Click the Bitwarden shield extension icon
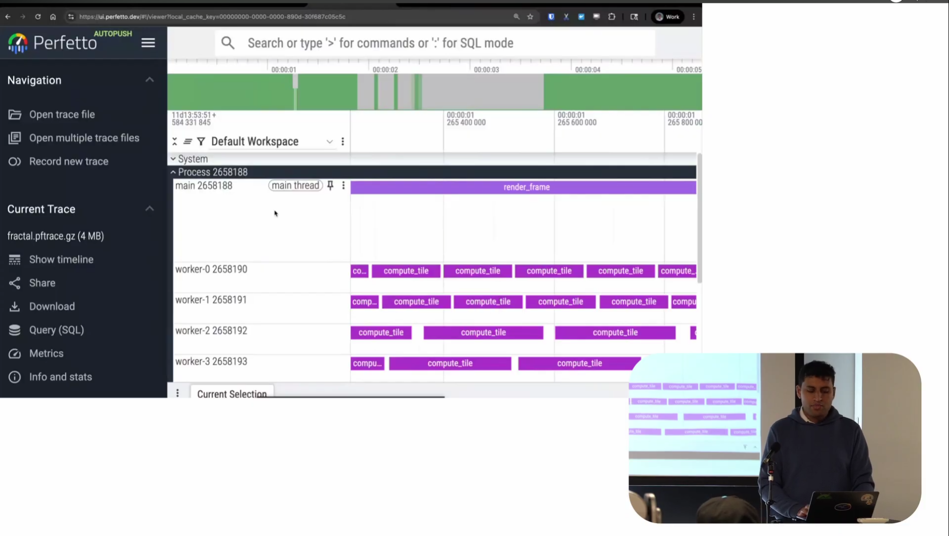Screen dimensions: 949x536 pos(551,16)
